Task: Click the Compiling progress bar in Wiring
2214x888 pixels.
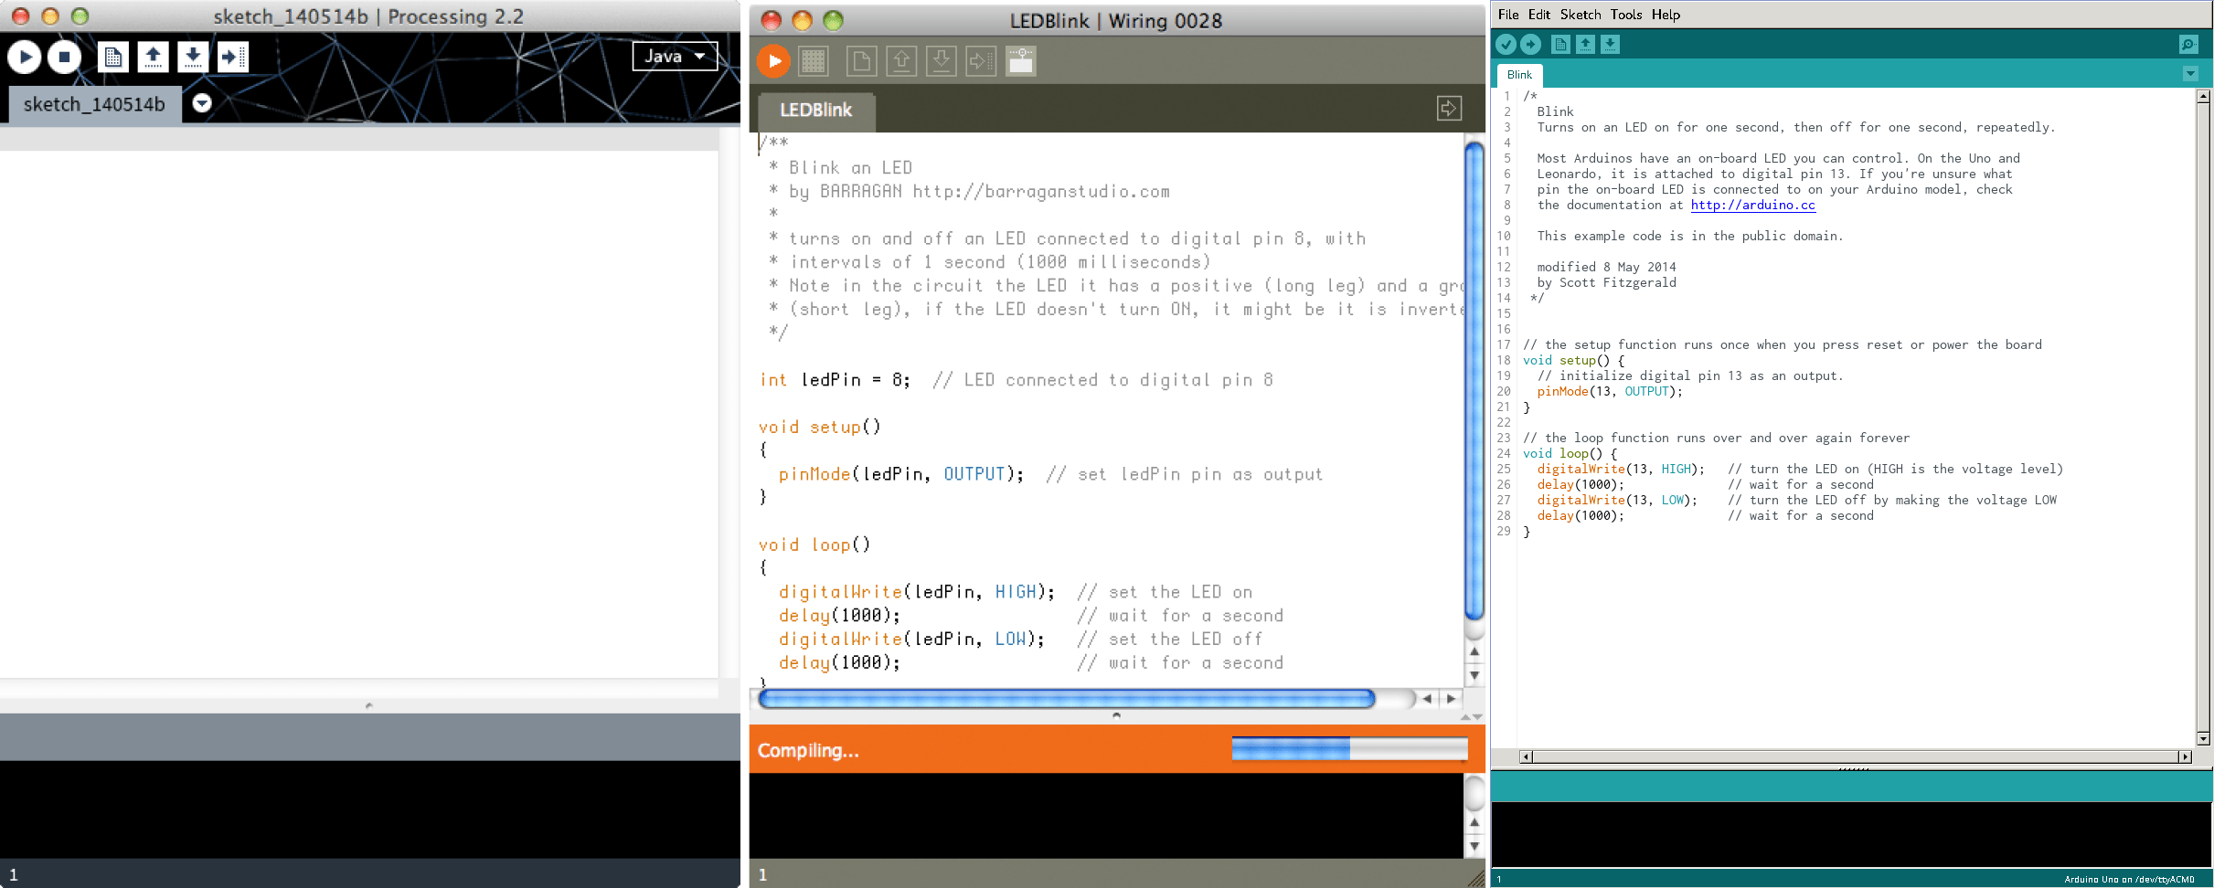Action: coord(1348,749)
